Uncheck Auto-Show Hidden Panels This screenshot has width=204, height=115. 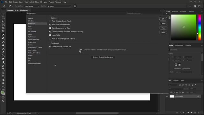click(50, 25)
